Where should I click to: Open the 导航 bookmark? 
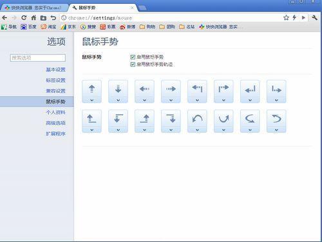[x=9, y=27]
